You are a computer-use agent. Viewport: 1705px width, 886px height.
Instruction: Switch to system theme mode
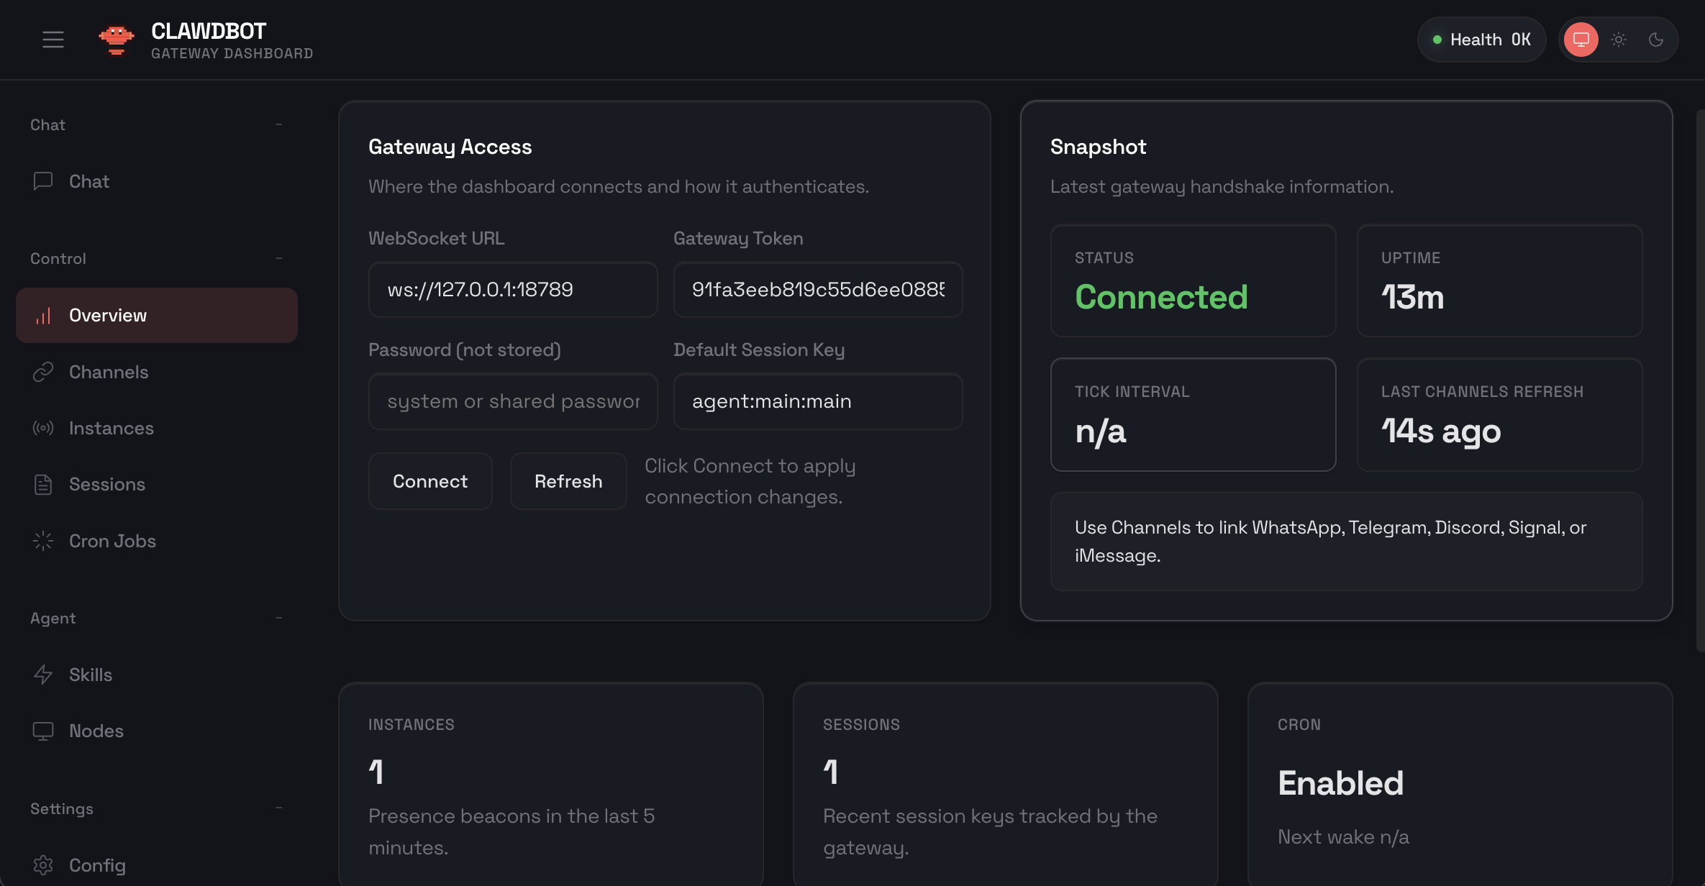coord(1581,40)
